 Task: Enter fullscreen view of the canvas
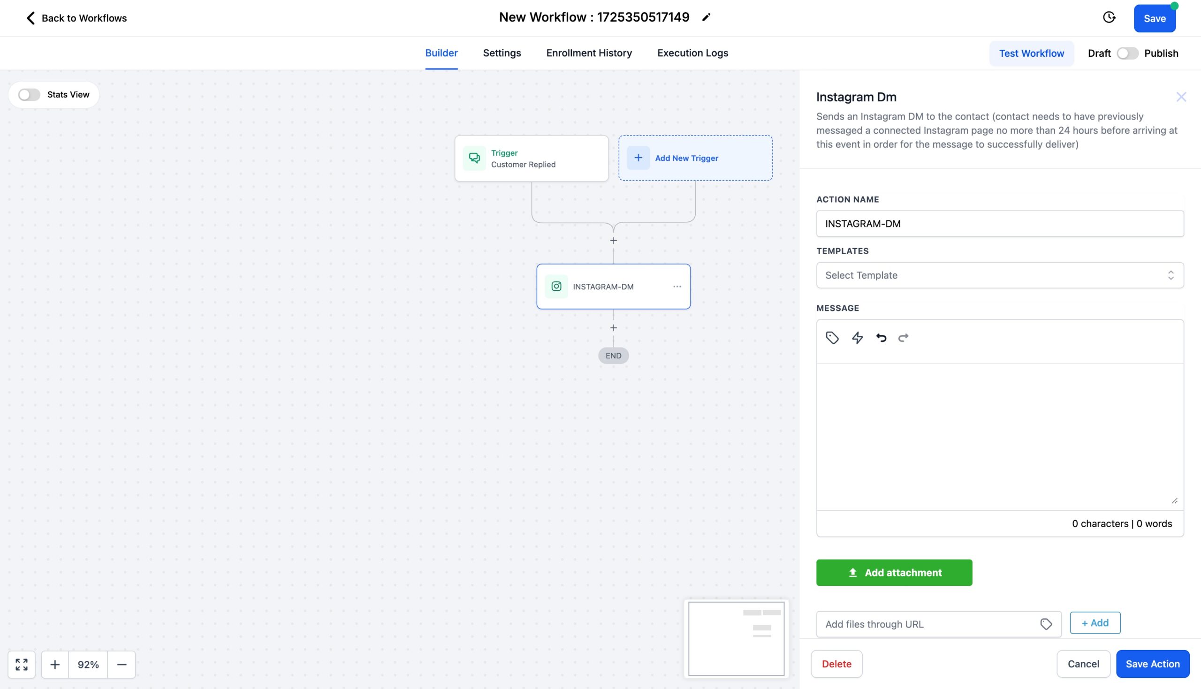coord(21,665)
